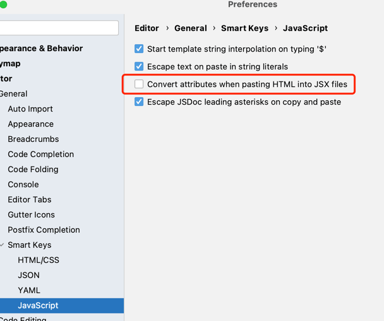Select Keymap in the sidebar
384x321 pixels.
point(10,64)
